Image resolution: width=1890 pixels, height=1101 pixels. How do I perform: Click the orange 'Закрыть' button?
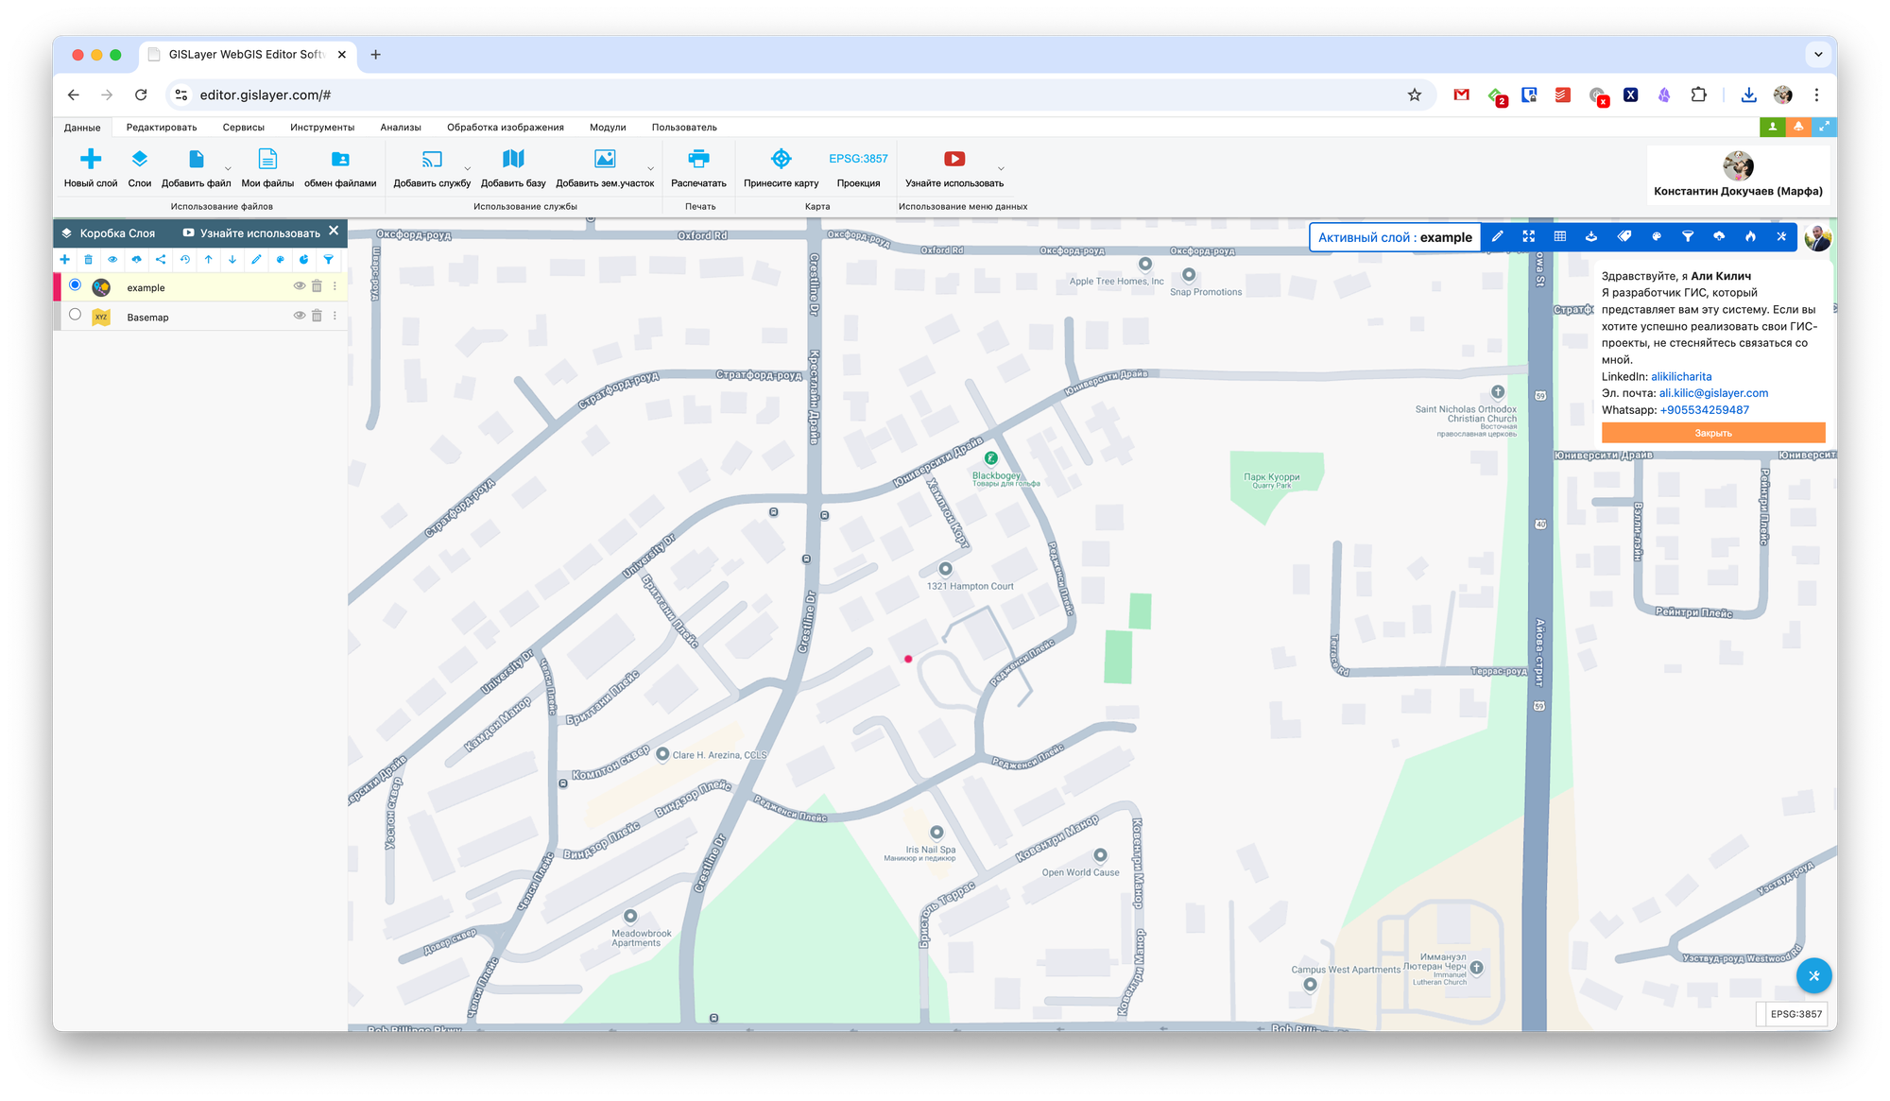(x=1712, y=433)
